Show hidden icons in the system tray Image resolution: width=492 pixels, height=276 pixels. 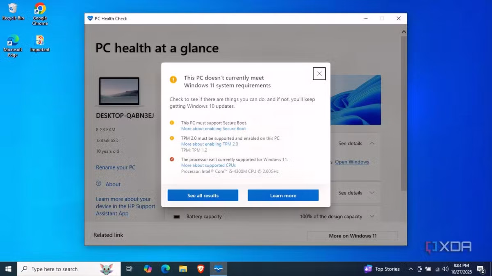[410, 269]
